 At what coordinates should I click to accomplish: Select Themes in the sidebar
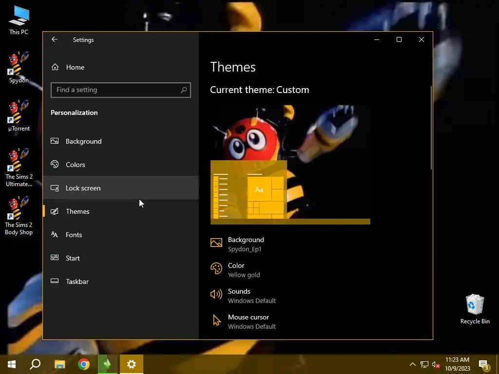point(121,211)
